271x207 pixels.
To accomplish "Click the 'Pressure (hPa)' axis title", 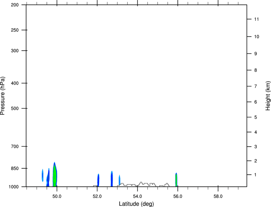I will point(3,96).
